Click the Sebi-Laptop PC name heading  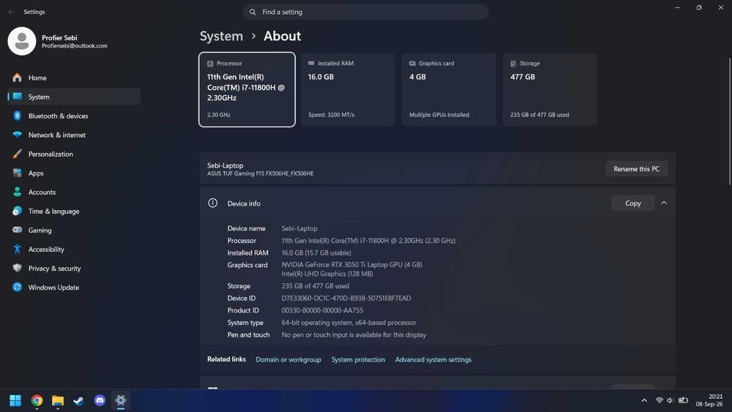click(225, 165)
